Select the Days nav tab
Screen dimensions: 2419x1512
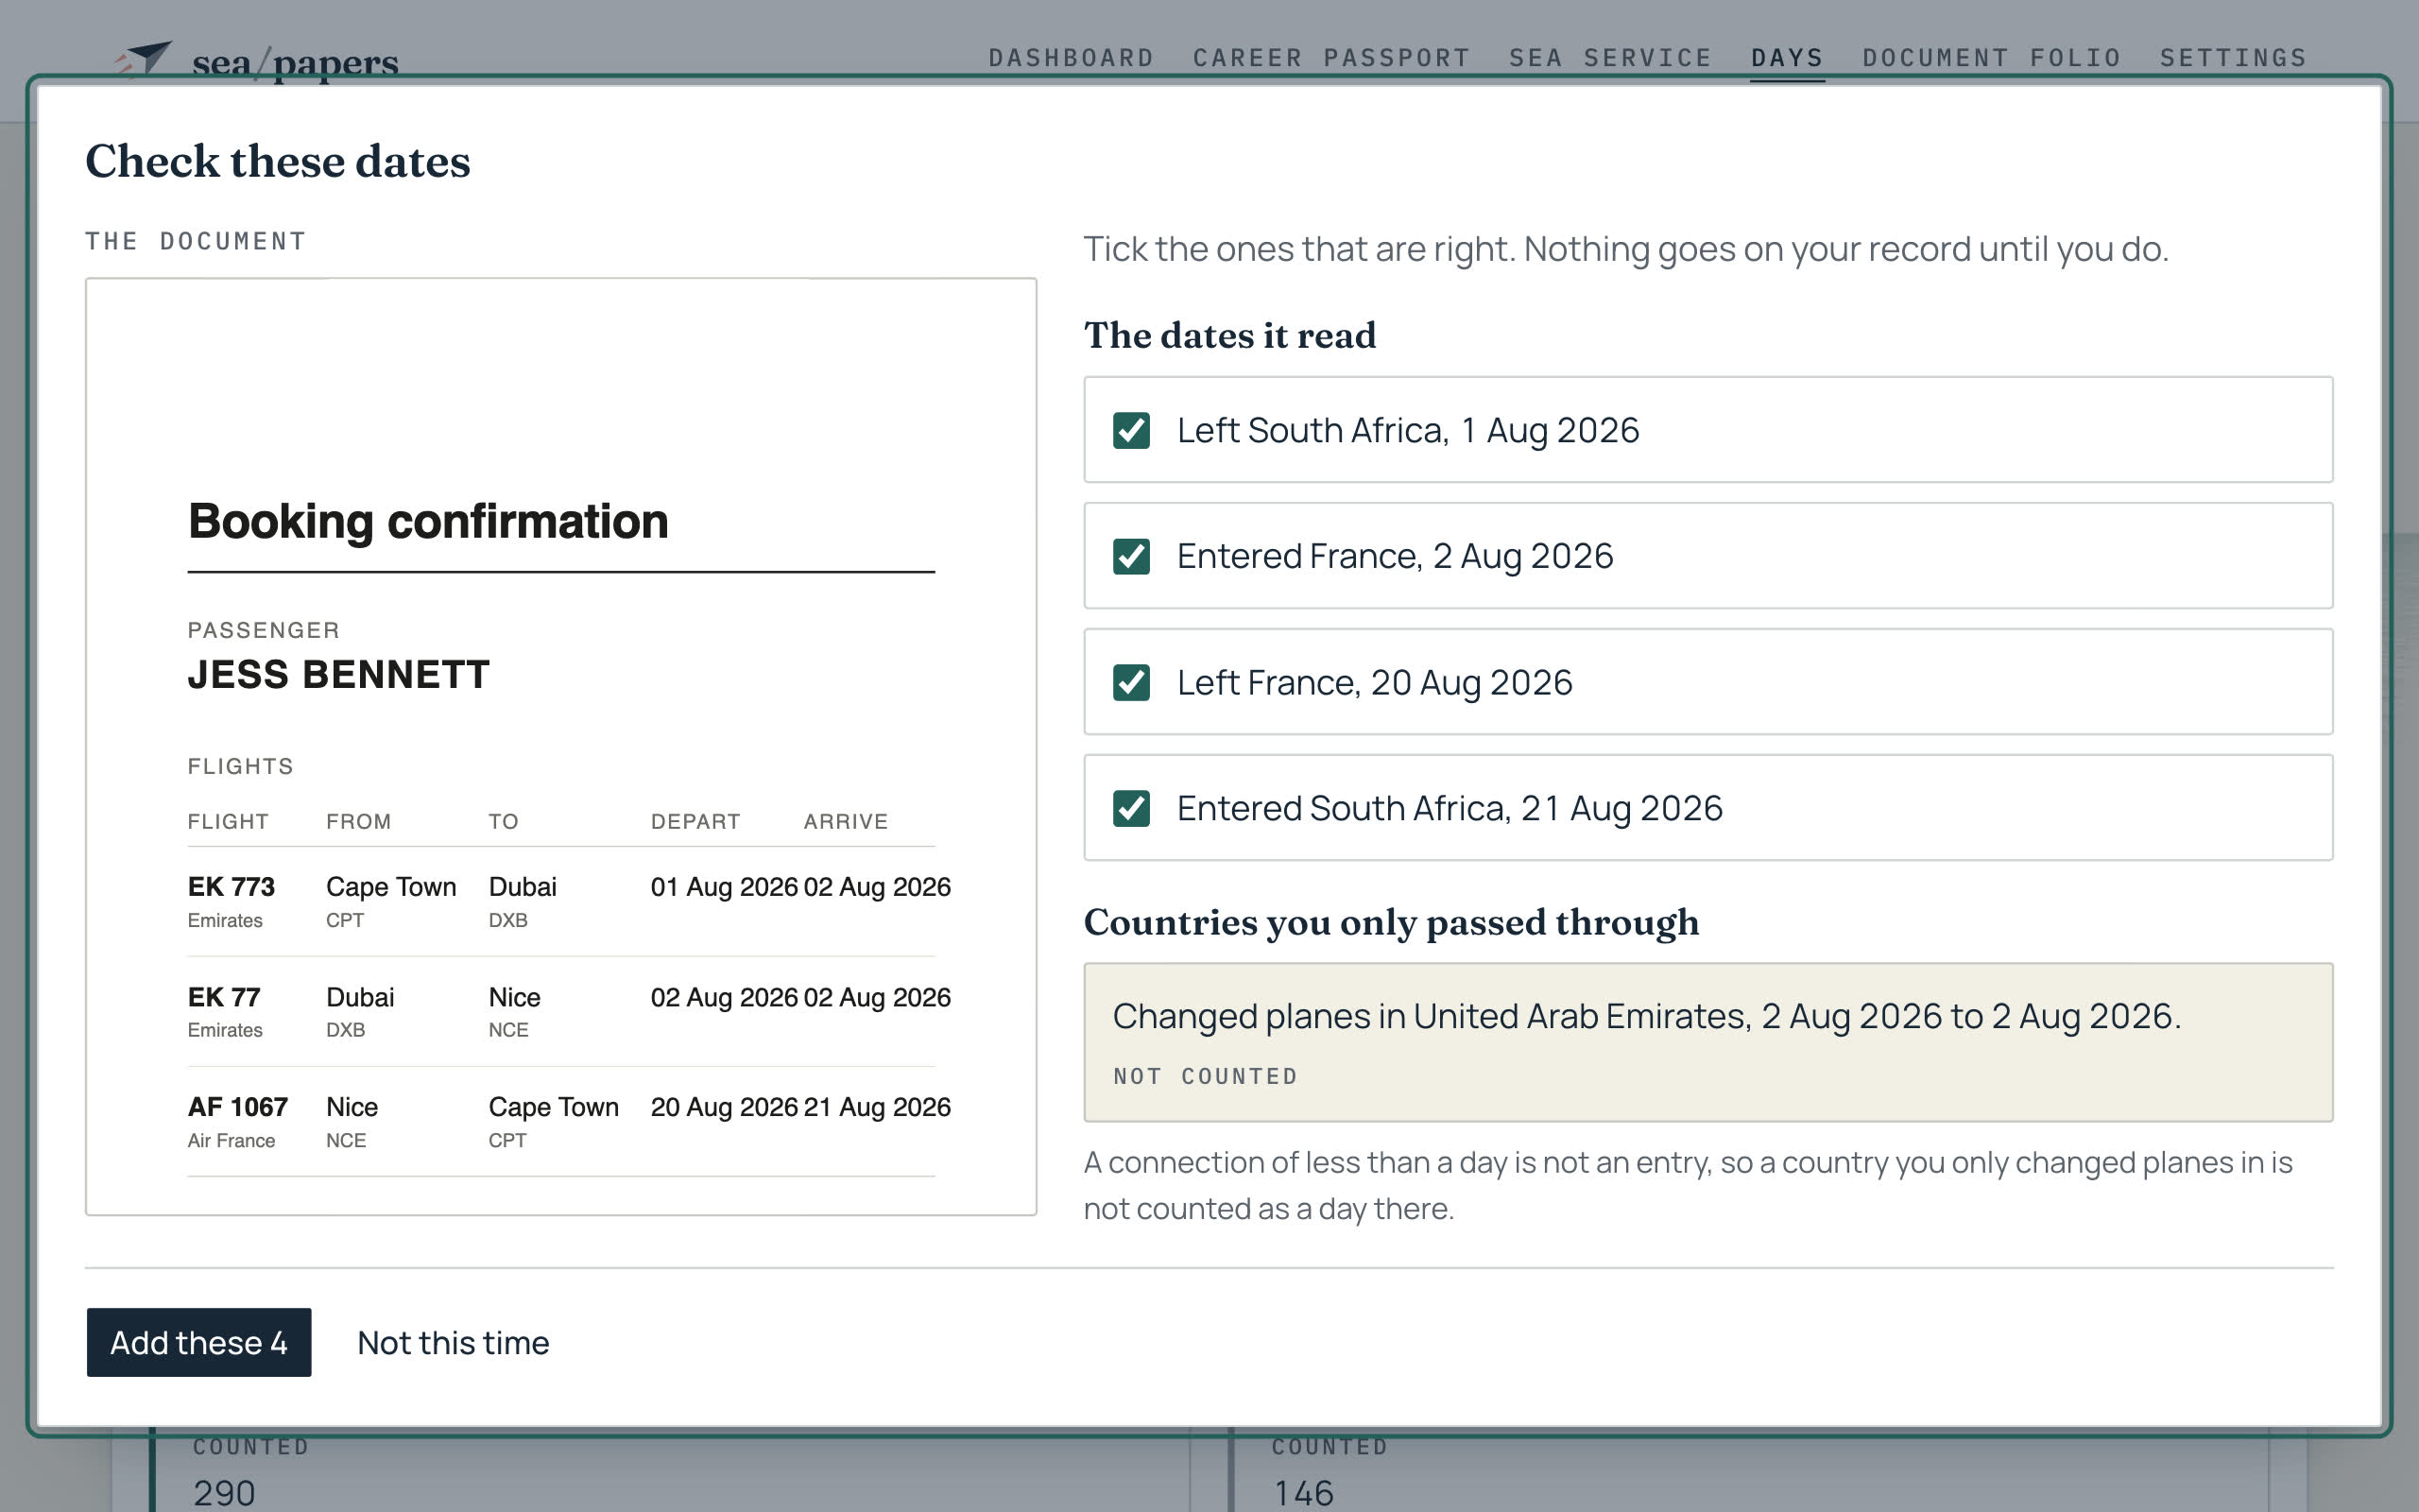point(1787,58)
